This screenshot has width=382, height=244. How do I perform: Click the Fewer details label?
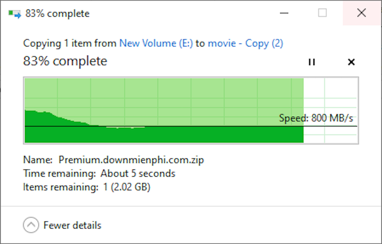click(72, 225)
